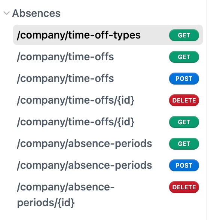Click empty gap in highlighted time-off-types row
Viewport: 220px width, 220px height.
[x=155, y=35]
